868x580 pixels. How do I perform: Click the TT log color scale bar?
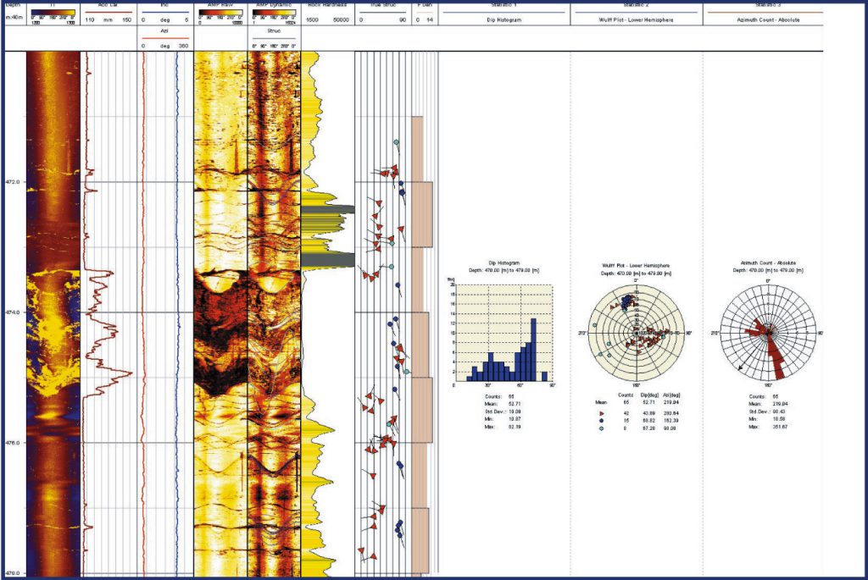[53, 12]
